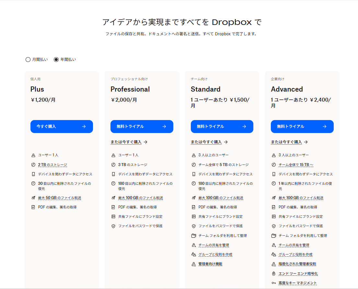Open エンド ツー エンド暗号化 link in Advanced

(298, 273)
